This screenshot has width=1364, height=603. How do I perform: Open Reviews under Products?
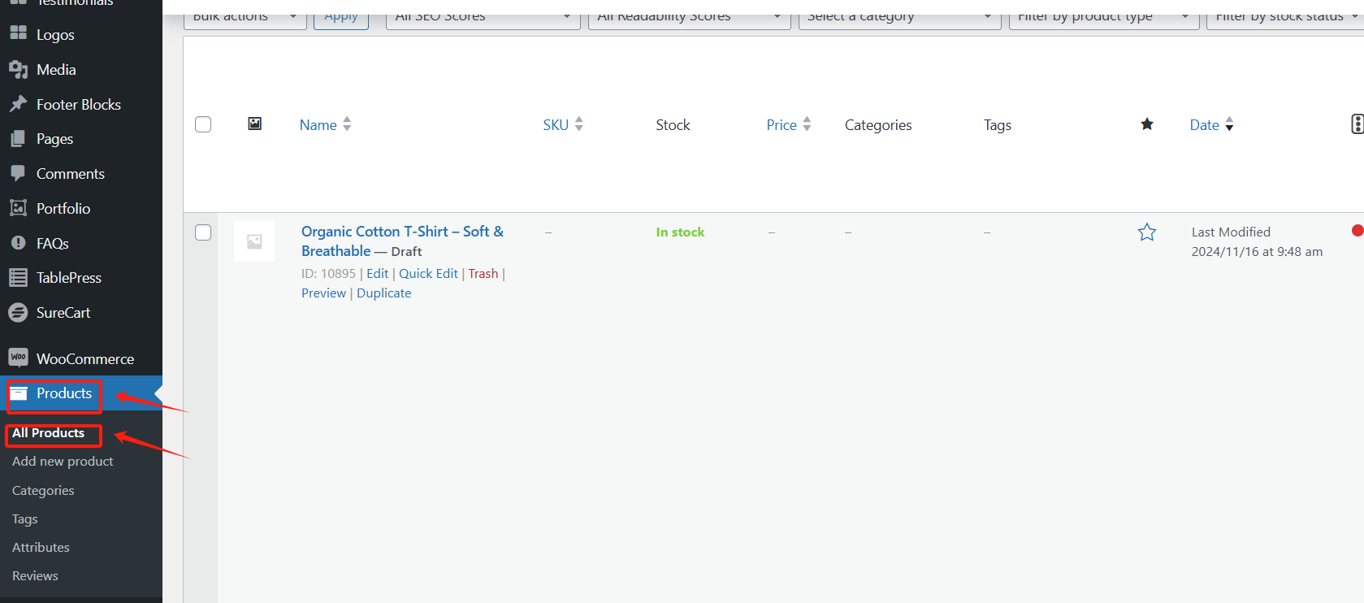[x=35, y=576]
